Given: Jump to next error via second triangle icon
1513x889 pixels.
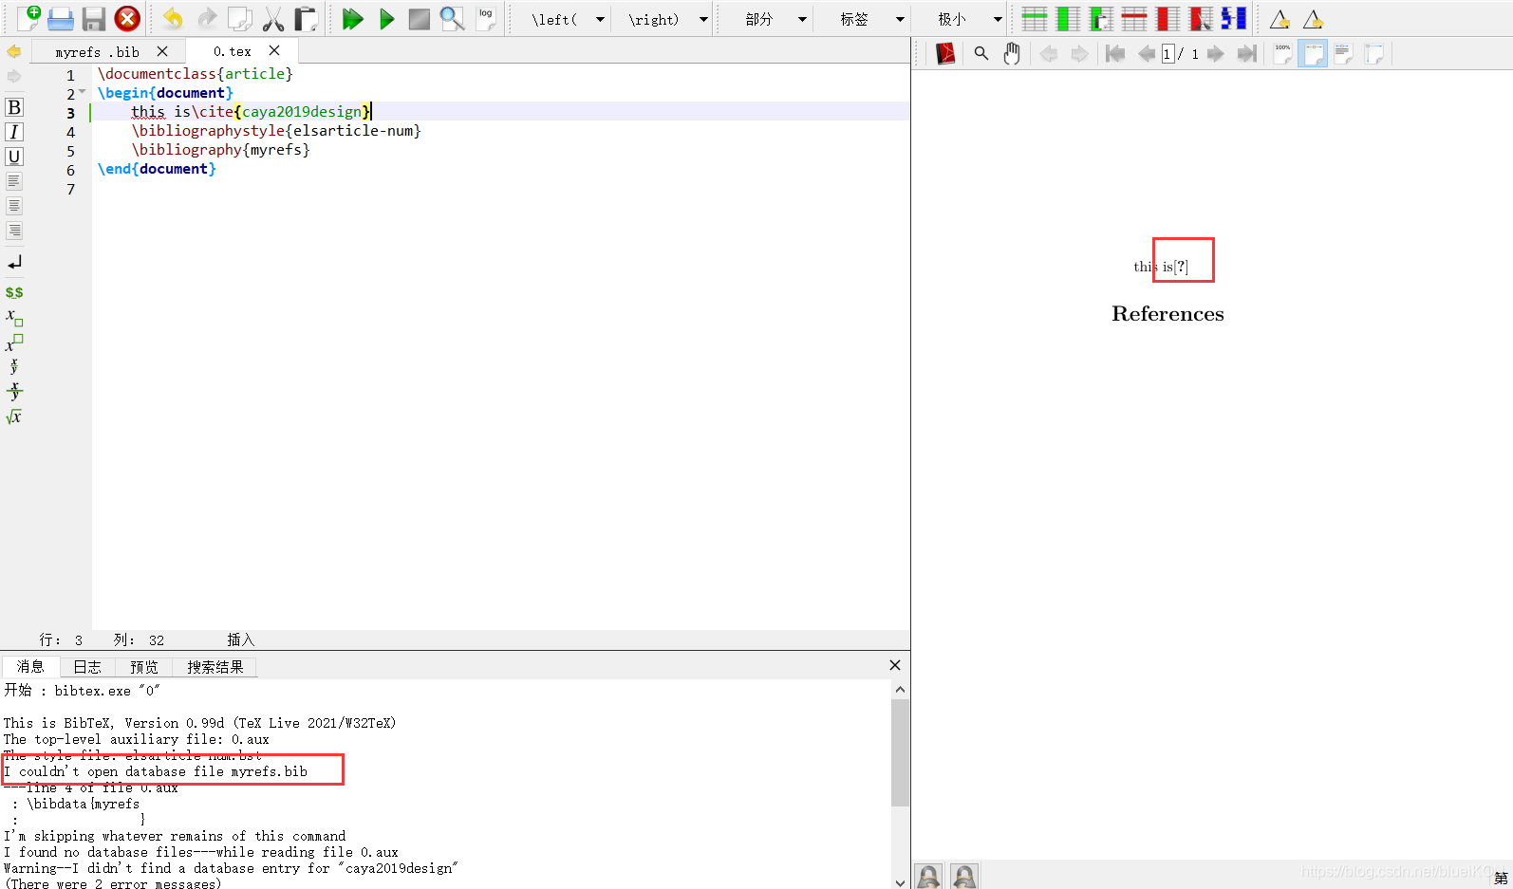Looking at the screenshot, I should click(x=1313, y=19).
